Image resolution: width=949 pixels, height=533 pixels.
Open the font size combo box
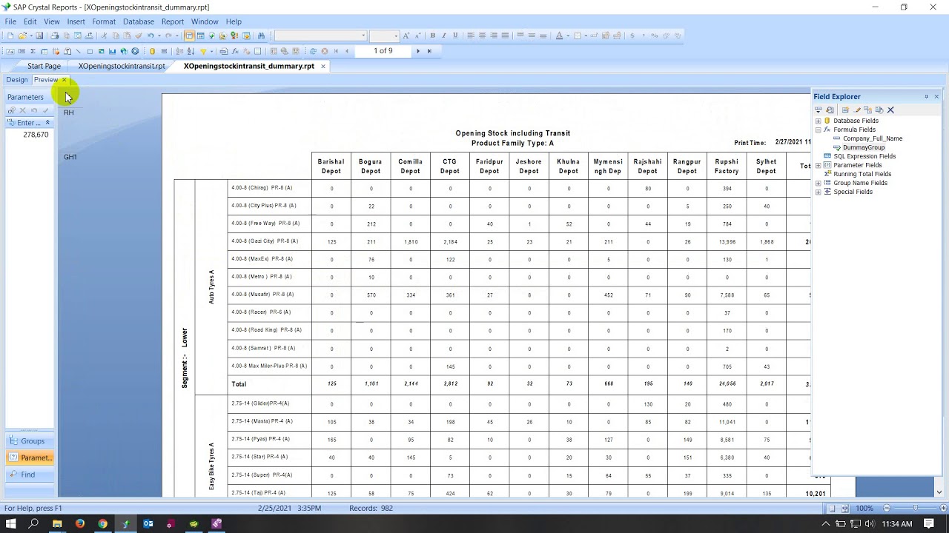[x=384, y=36]
